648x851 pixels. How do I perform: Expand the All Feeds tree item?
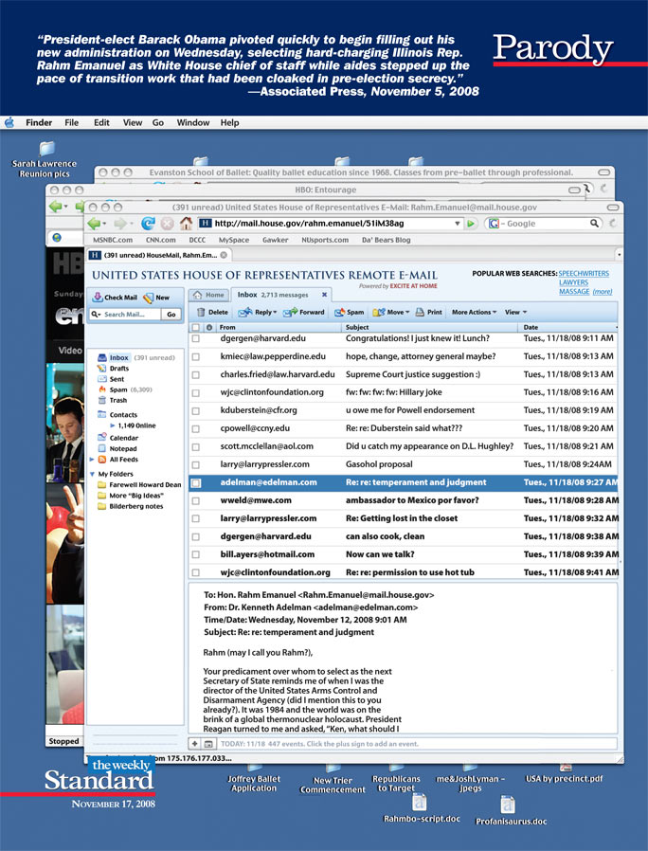click(91, 459)
